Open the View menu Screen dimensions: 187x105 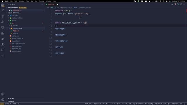click(28, 1)
